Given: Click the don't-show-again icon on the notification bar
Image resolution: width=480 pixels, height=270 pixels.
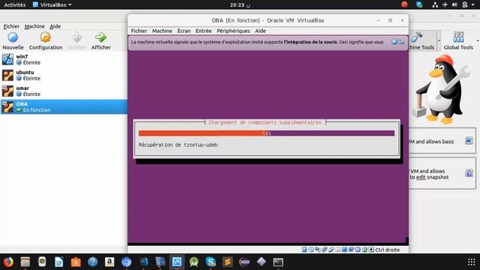Looking at the screenshot, I should [x=401, y=42].
